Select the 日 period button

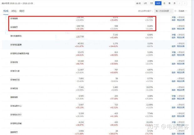click(x=164, y=3)
